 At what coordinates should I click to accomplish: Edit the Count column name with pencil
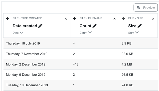tap(95, 26)
